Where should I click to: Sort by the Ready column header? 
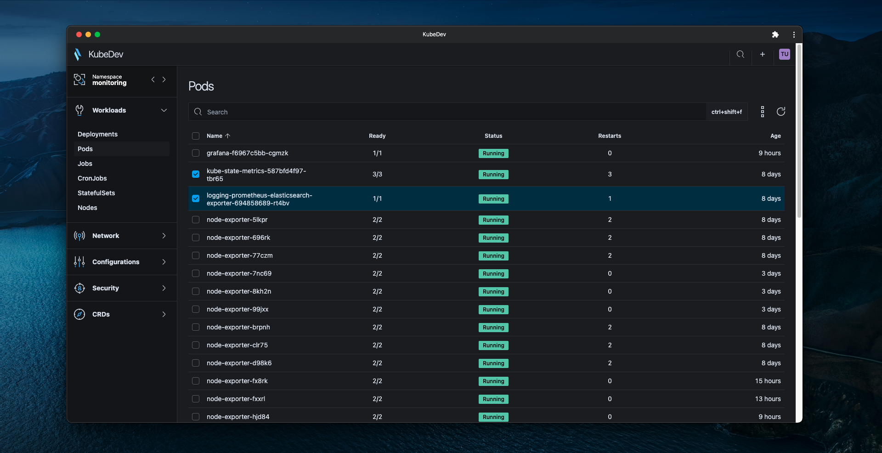377,136
